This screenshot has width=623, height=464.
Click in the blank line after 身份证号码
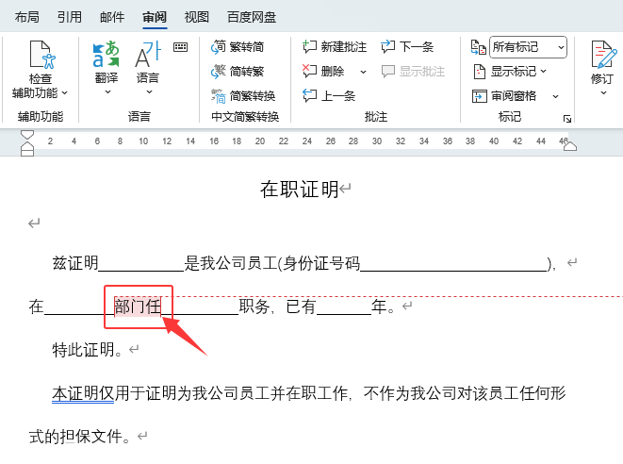pyautogui.click(x=453, y=263)
